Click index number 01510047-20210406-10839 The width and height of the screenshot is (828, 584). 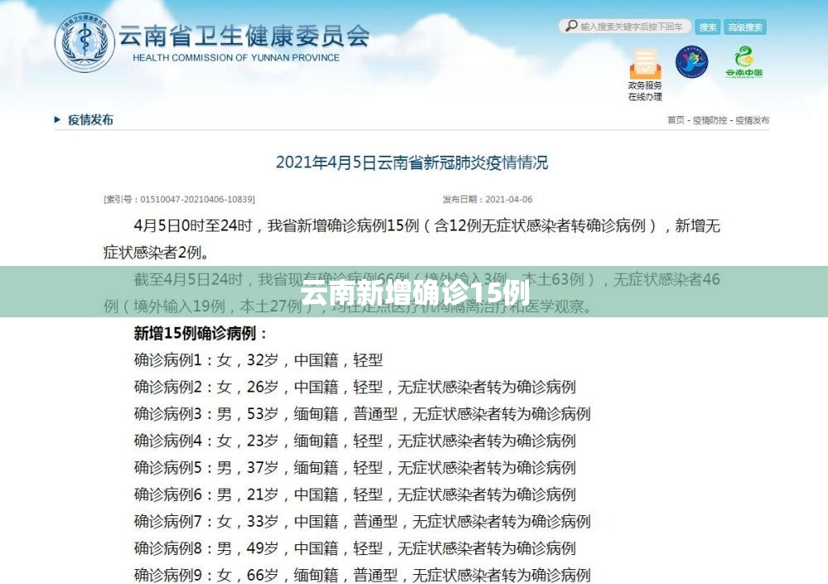pos(198,200)
